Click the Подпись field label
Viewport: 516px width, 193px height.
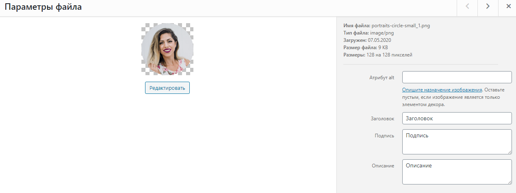point(384,136)
